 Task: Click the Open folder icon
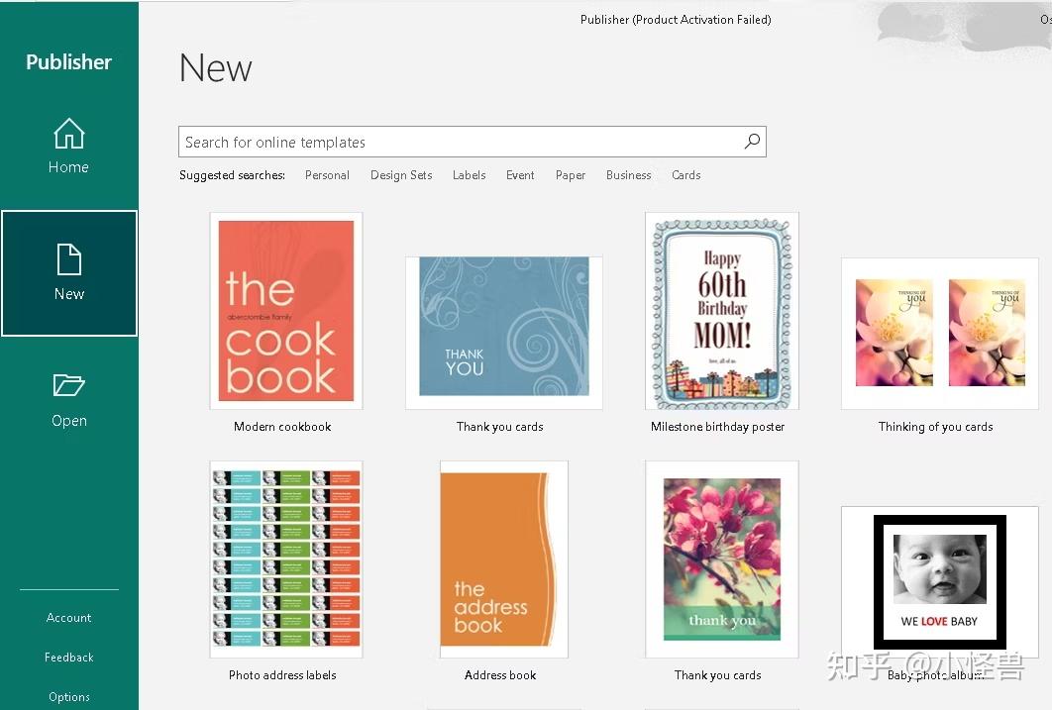click(68, 385)
